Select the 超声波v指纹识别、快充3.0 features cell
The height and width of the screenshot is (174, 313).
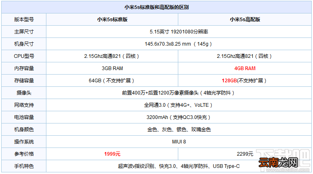coord(179,166)
